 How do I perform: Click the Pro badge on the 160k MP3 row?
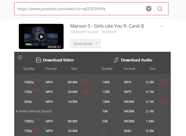point(164,82)
